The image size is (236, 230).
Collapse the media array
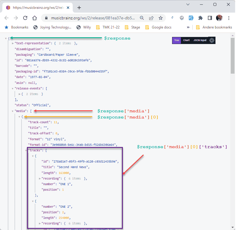click(x=13, y=111)
